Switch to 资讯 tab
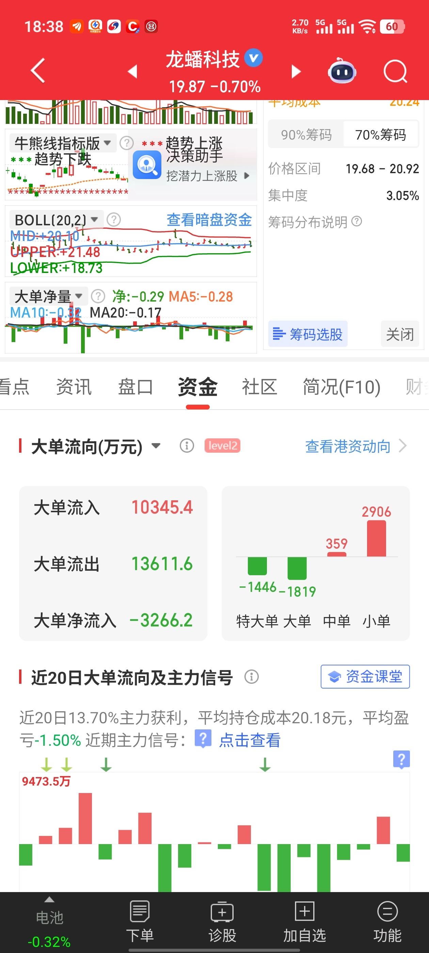The image size is (429, 953). click(x=74, y=387)
